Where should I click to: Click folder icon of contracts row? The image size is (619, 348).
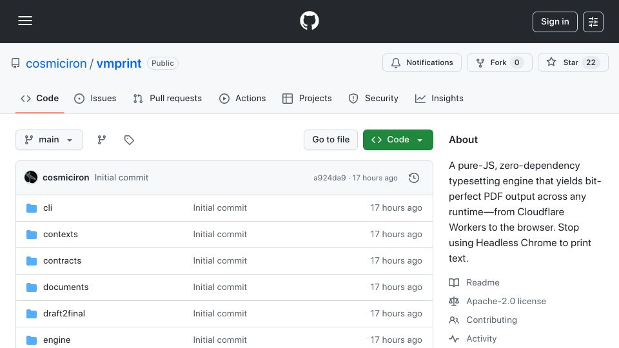click(x=32, y=261)
